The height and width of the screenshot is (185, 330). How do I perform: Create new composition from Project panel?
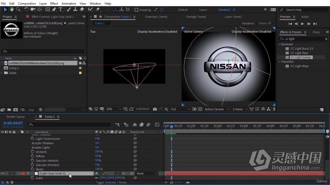tap(15, 110)
